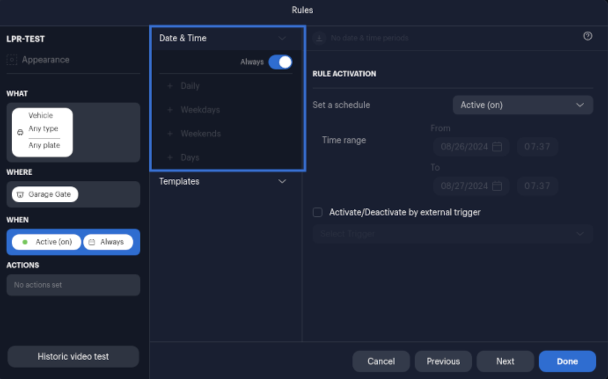
Task: Select the Always chip under WHEN
Action: tap(108, 242)
